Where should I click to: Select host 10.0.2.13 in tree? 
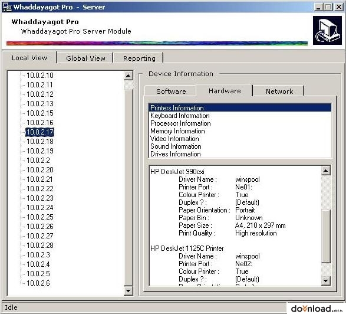(40, 104)
